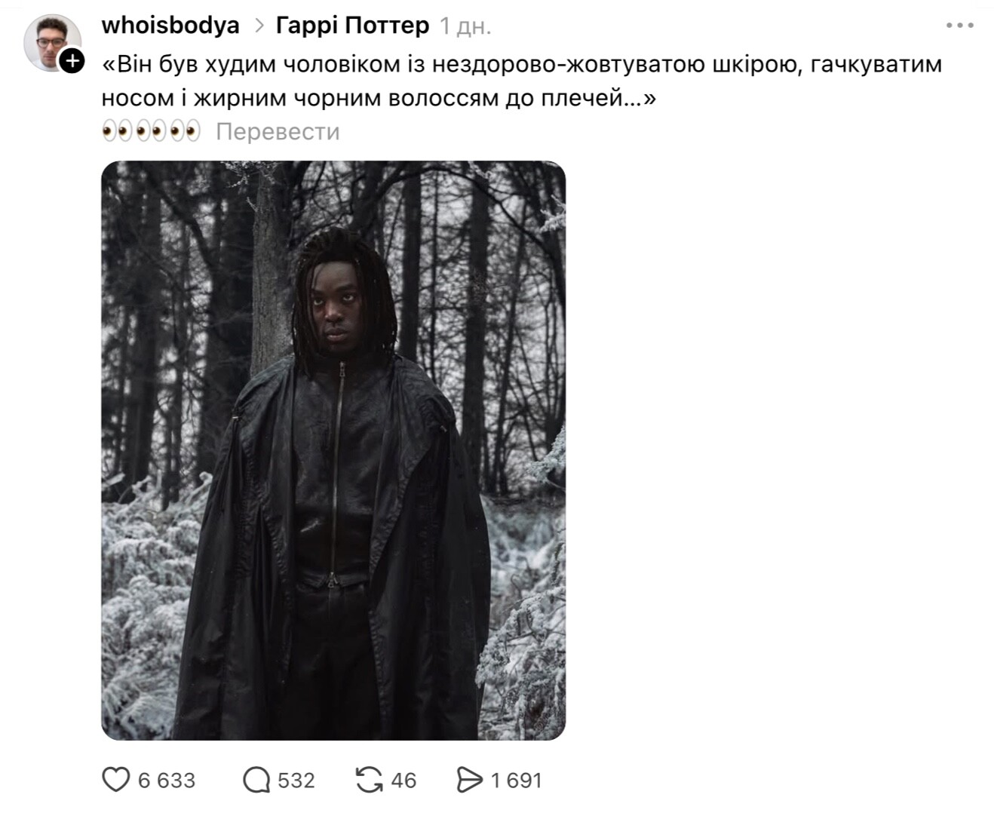Open the snowy forest photo fullscreen

333,450
